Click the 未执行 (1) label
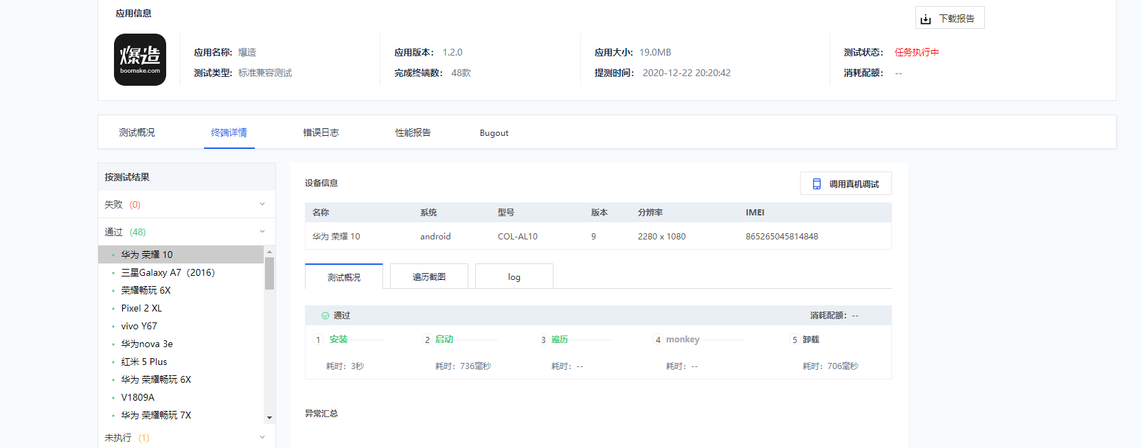 [x=126, y=438]
